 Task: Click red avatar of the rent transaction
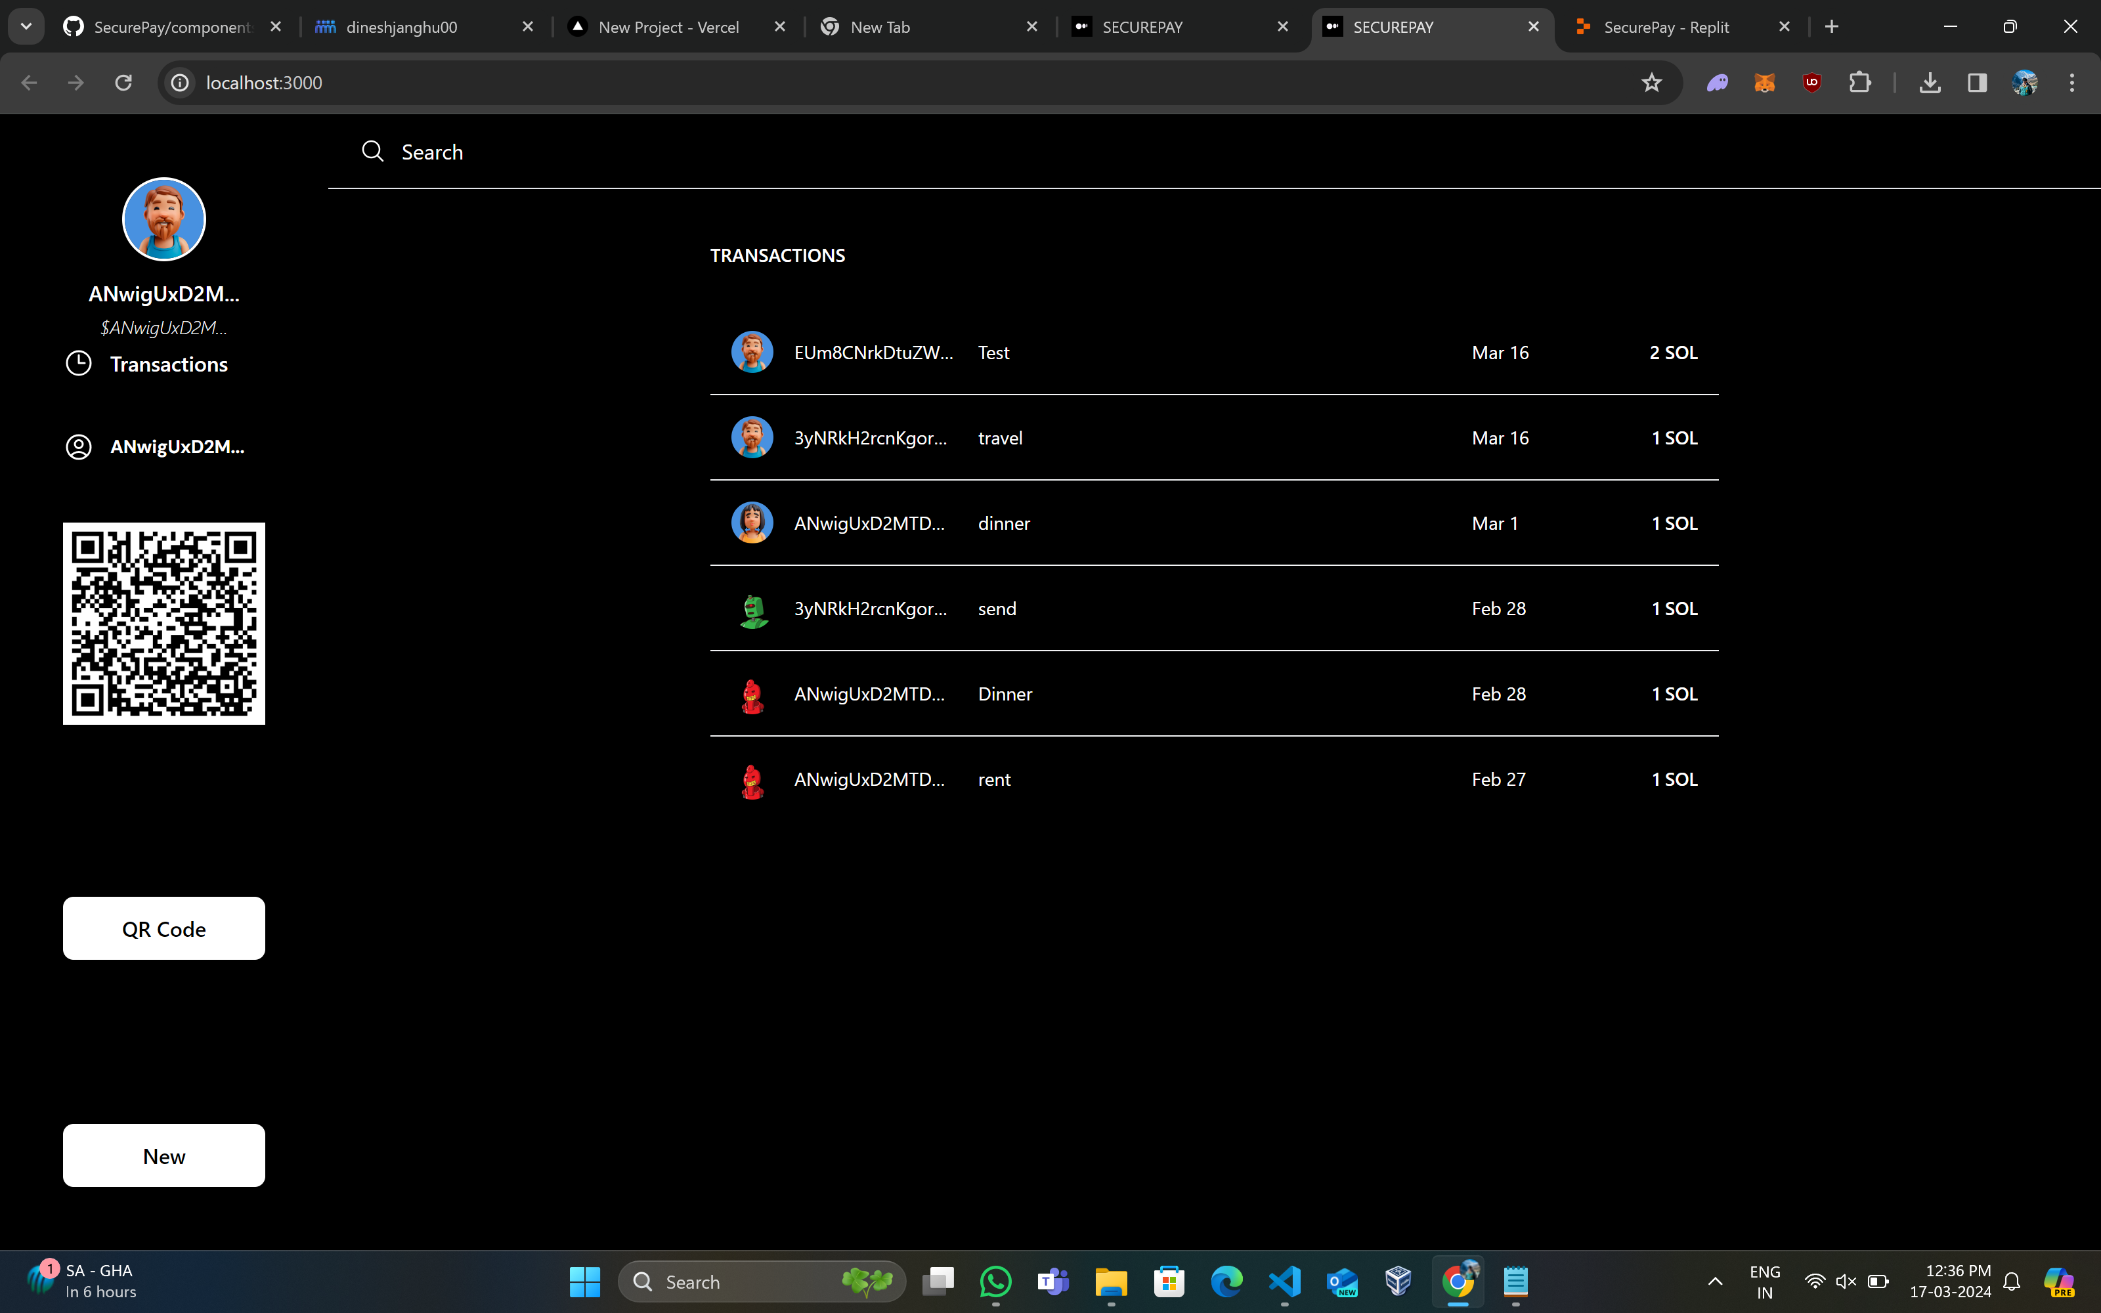point(752,781)
